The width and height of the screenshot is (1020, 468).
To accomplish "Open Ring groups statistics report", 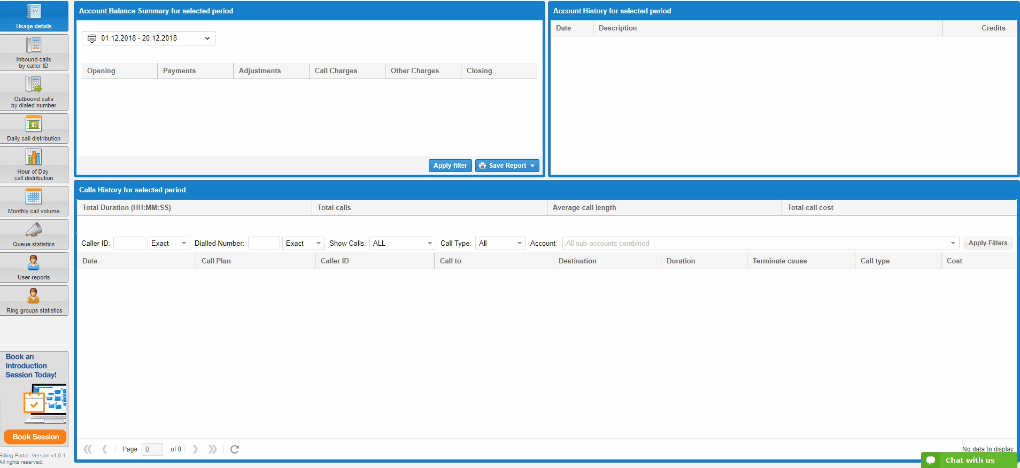I will 34,300.
